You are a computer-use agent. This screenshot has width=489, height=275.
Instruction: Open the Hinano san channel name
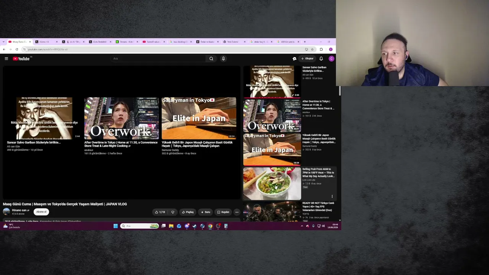click(19, 210)
